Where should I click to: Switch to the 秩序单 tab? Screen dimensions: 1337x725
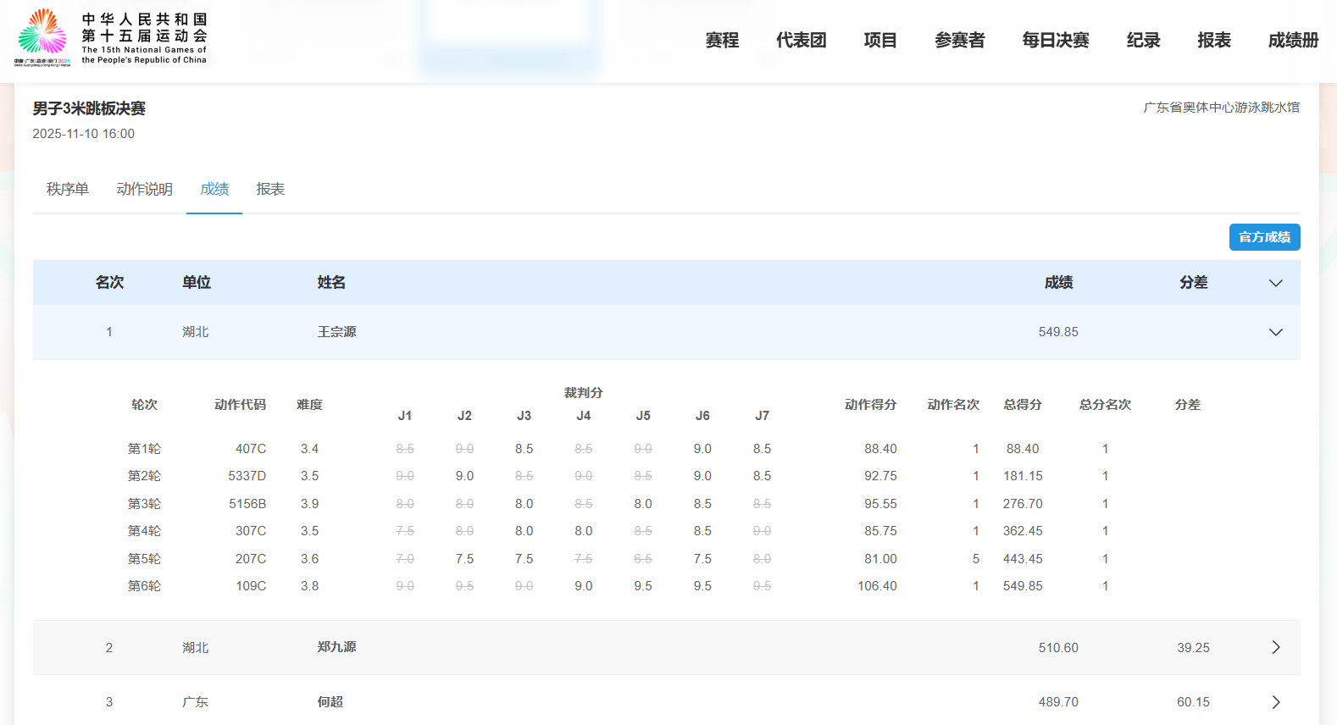click(x=67, y=189)
